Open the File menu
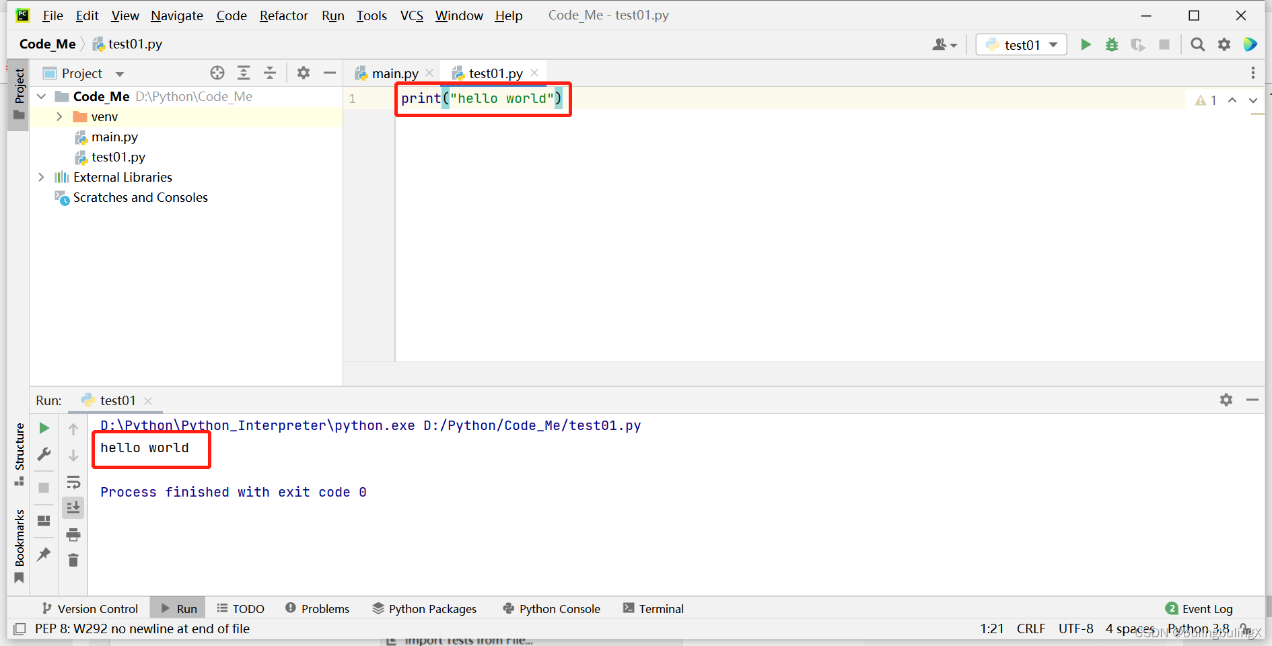The height and width of the screenshot is (646, 1272). (x=52, y=15)
